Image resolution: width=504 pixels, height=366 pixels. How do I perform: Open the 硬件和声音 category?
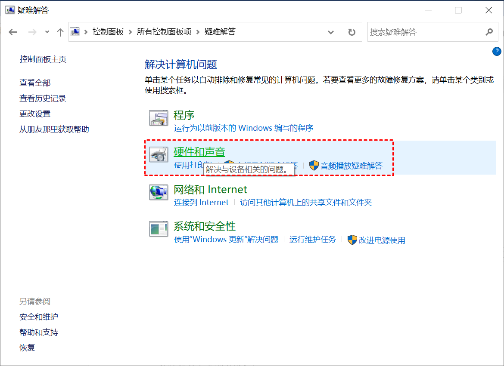coord(199,152)
